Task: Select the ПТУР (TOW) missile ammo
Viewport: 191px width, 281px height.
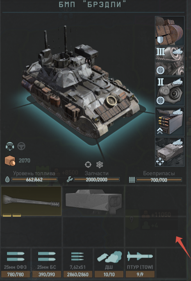Action: point(140,263)
